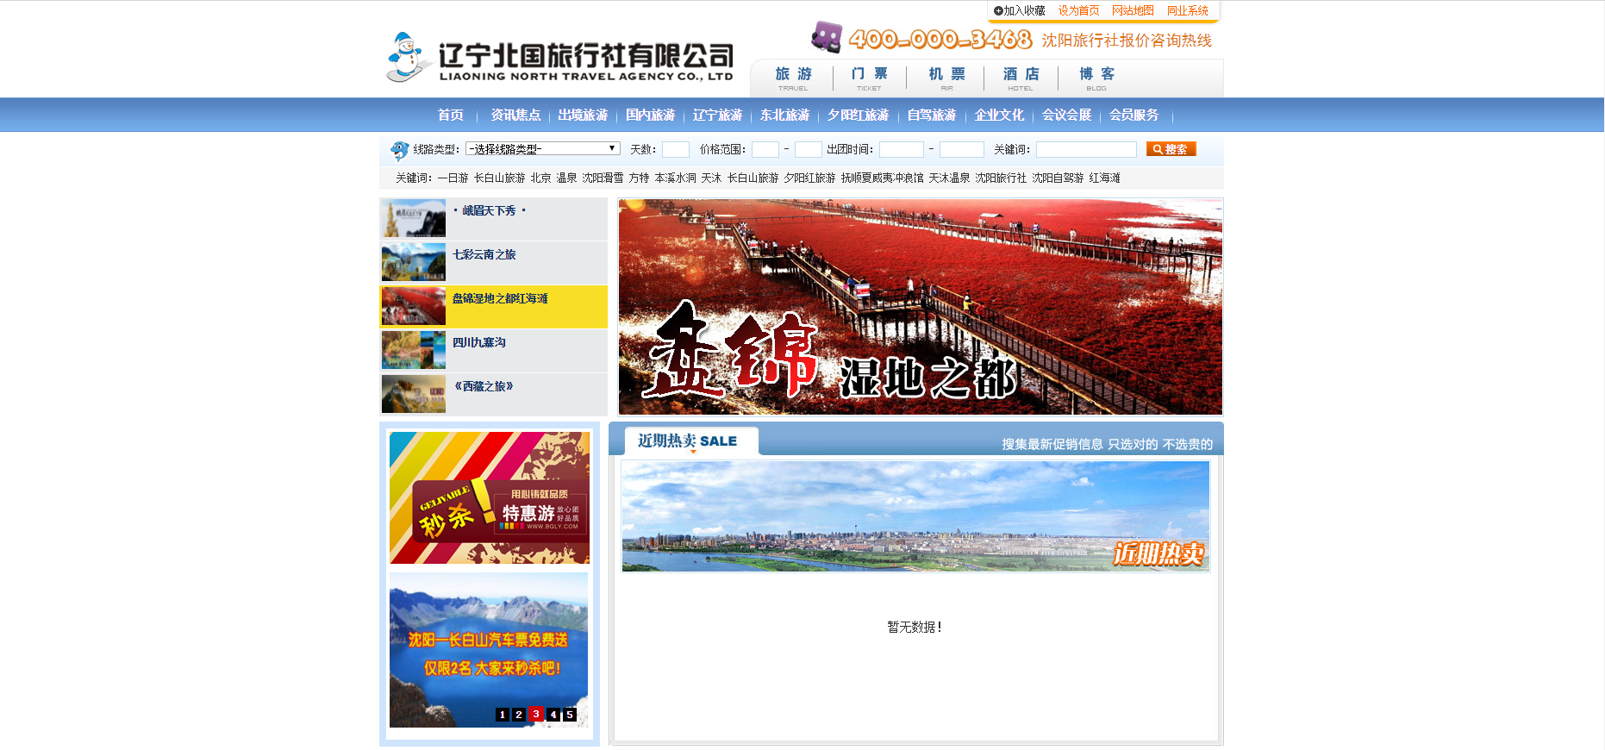The image size is (1605, 750).
Task: Open the 酒店 Hotel tab
Action: click(1021, 78)
